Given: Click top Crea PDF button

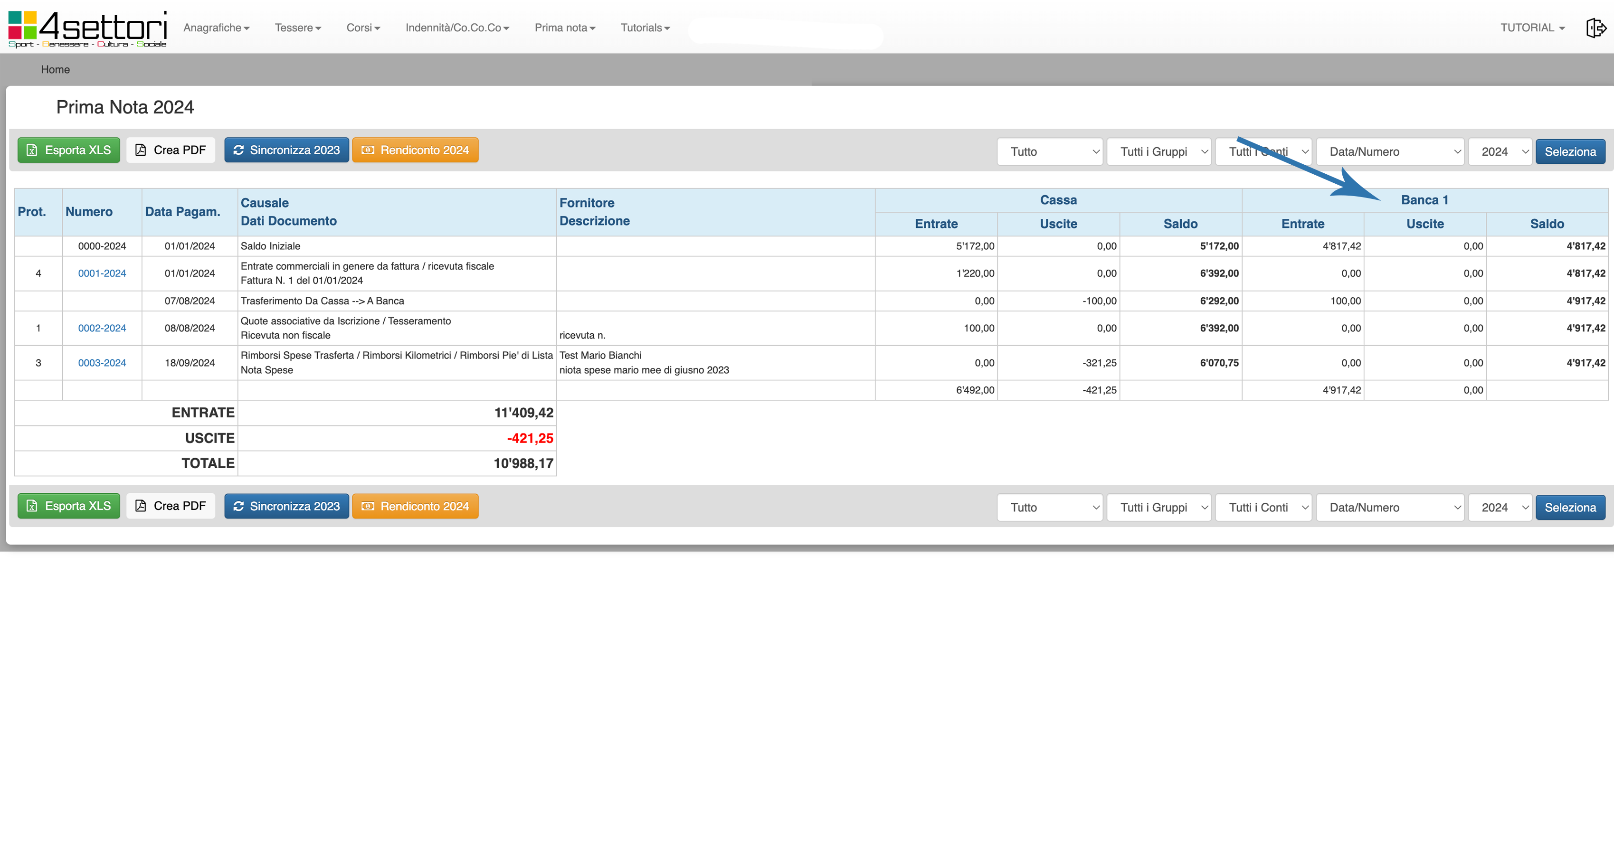Looking at the screenshot, I should coord(171,151).
